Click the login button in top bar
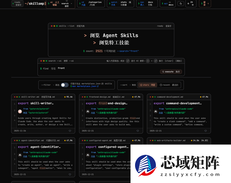Screen dimensions: 231x183 coord(205,3)
